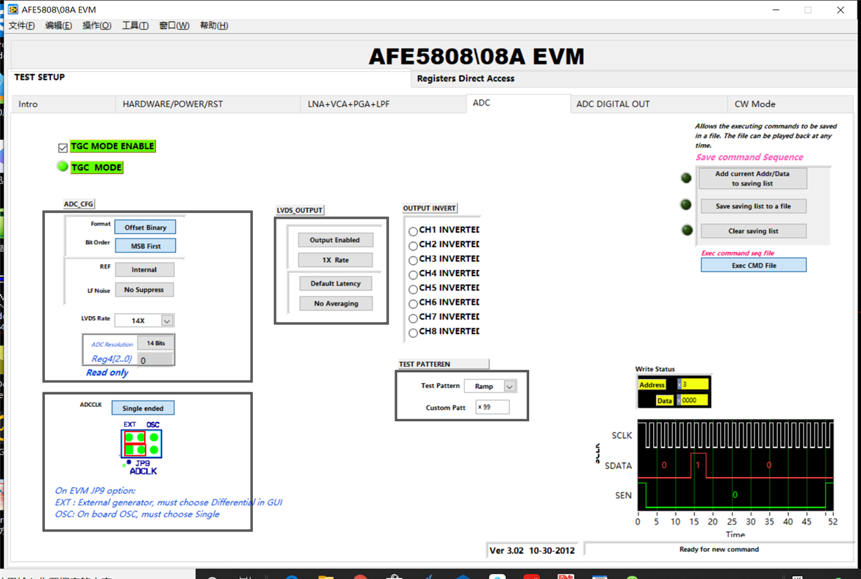Open the 文件(F) menu
The image size is (861, 579).
pyautogui.click(x=22, y=26)
